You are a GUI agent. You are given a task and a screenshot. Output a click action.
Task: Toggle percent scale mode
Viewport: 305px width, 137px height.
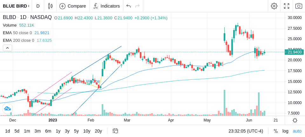coord(276,131)
